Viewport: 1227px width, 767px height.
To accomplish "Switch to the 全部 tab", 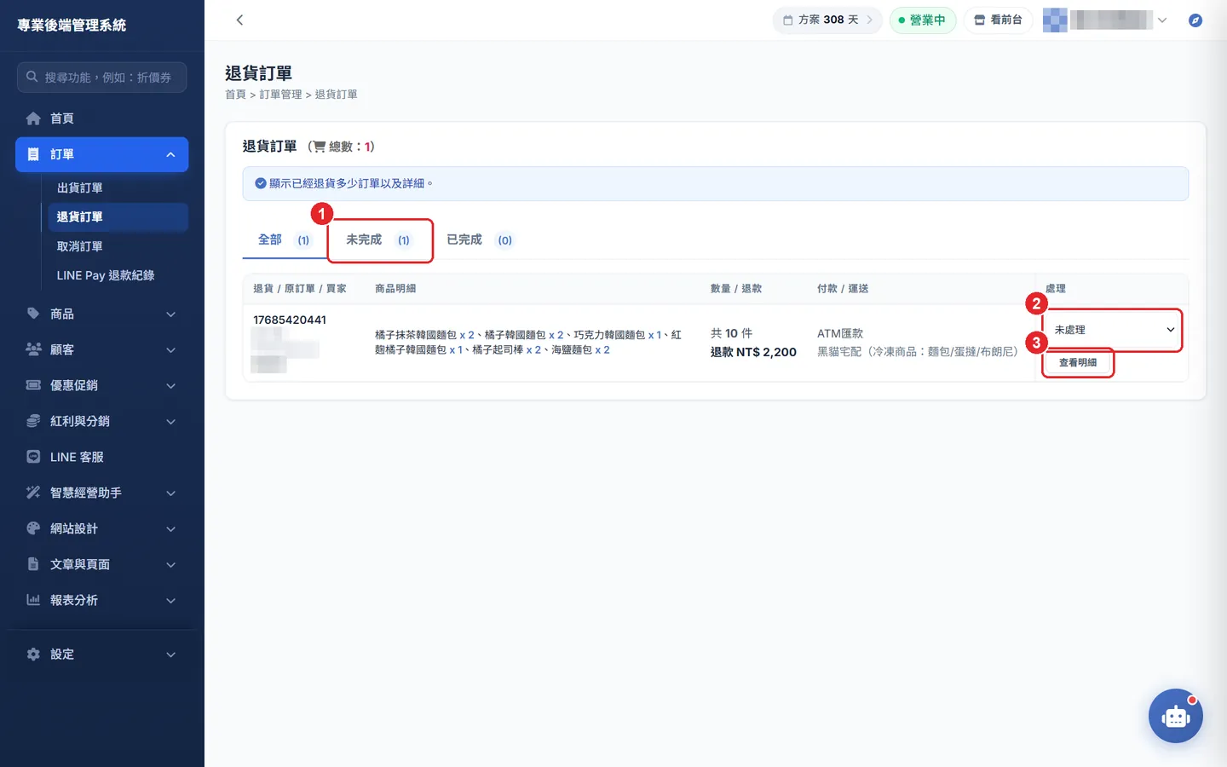I will click(284, 240).
